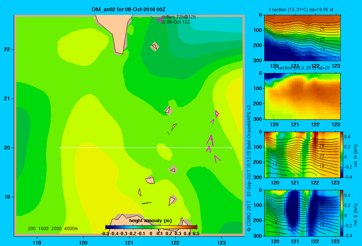Click the -0.5 tick of the height anomaly scale
The height and width of the screenshot is (246, 362).
tap(105, 234)
